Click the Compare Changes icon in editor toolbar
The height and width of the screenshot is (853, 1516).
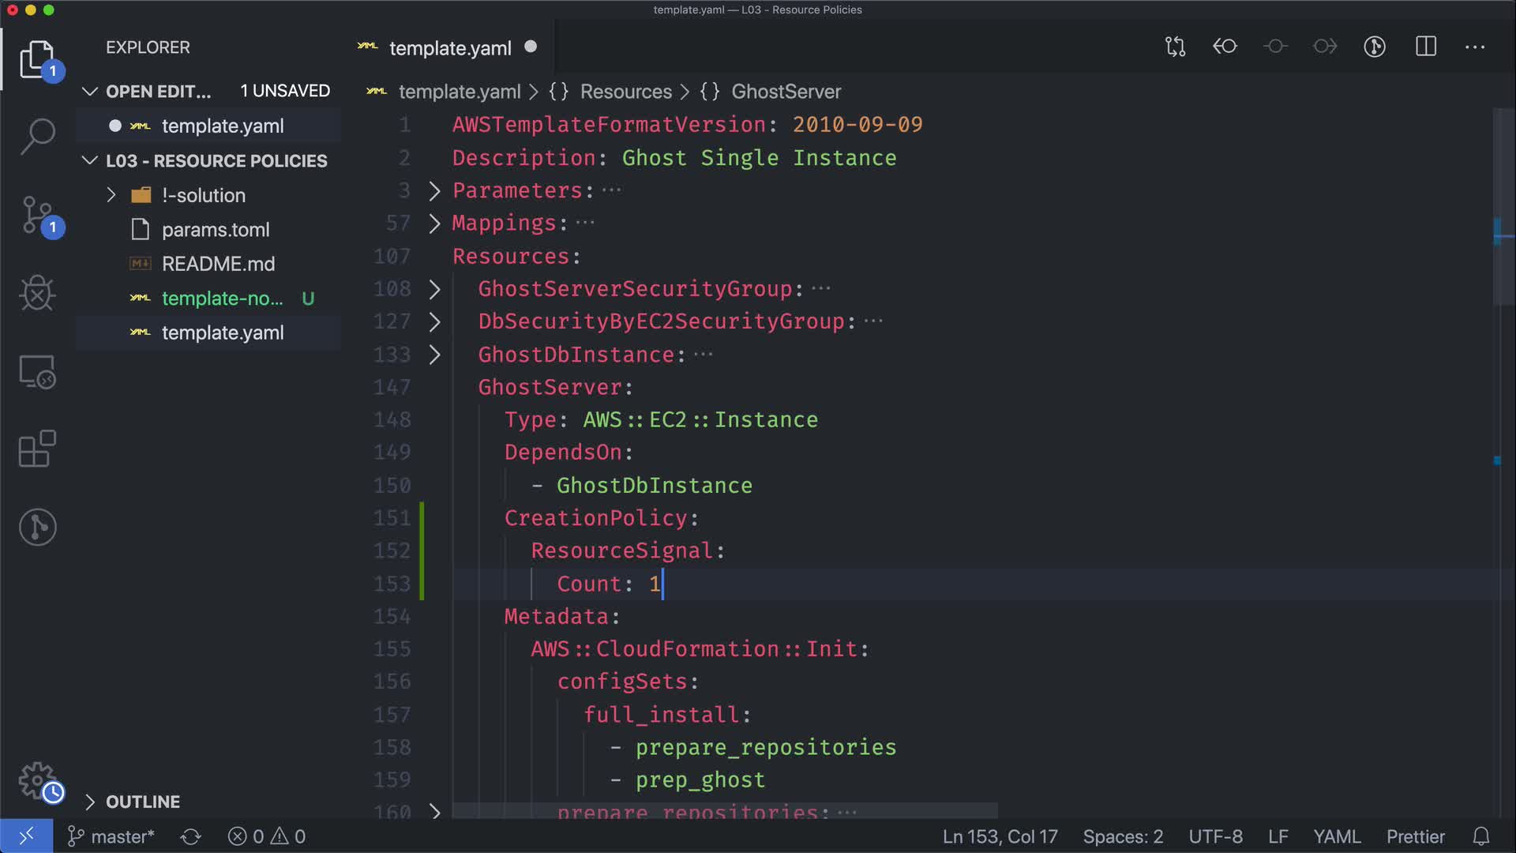pyautogui.click(x=1175, y=47)
